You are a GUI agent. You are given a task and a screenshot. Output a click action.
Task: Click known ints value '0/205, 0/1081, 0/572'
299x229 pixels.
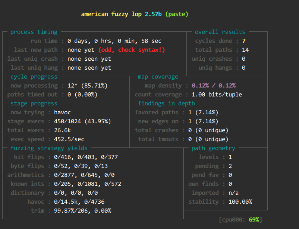click(88, 184)
